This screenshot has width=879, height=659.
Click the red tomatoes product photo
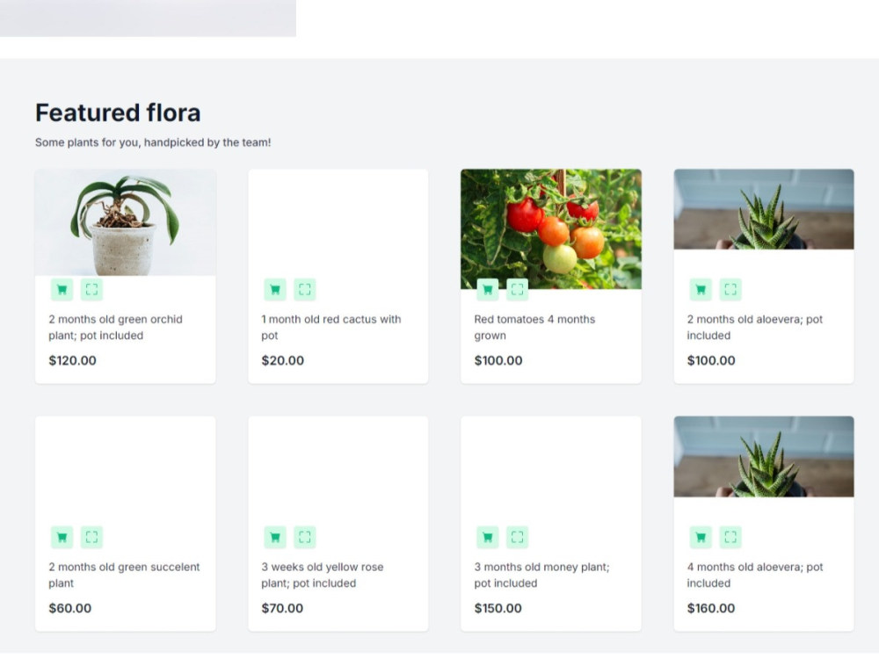coord(551,229)
